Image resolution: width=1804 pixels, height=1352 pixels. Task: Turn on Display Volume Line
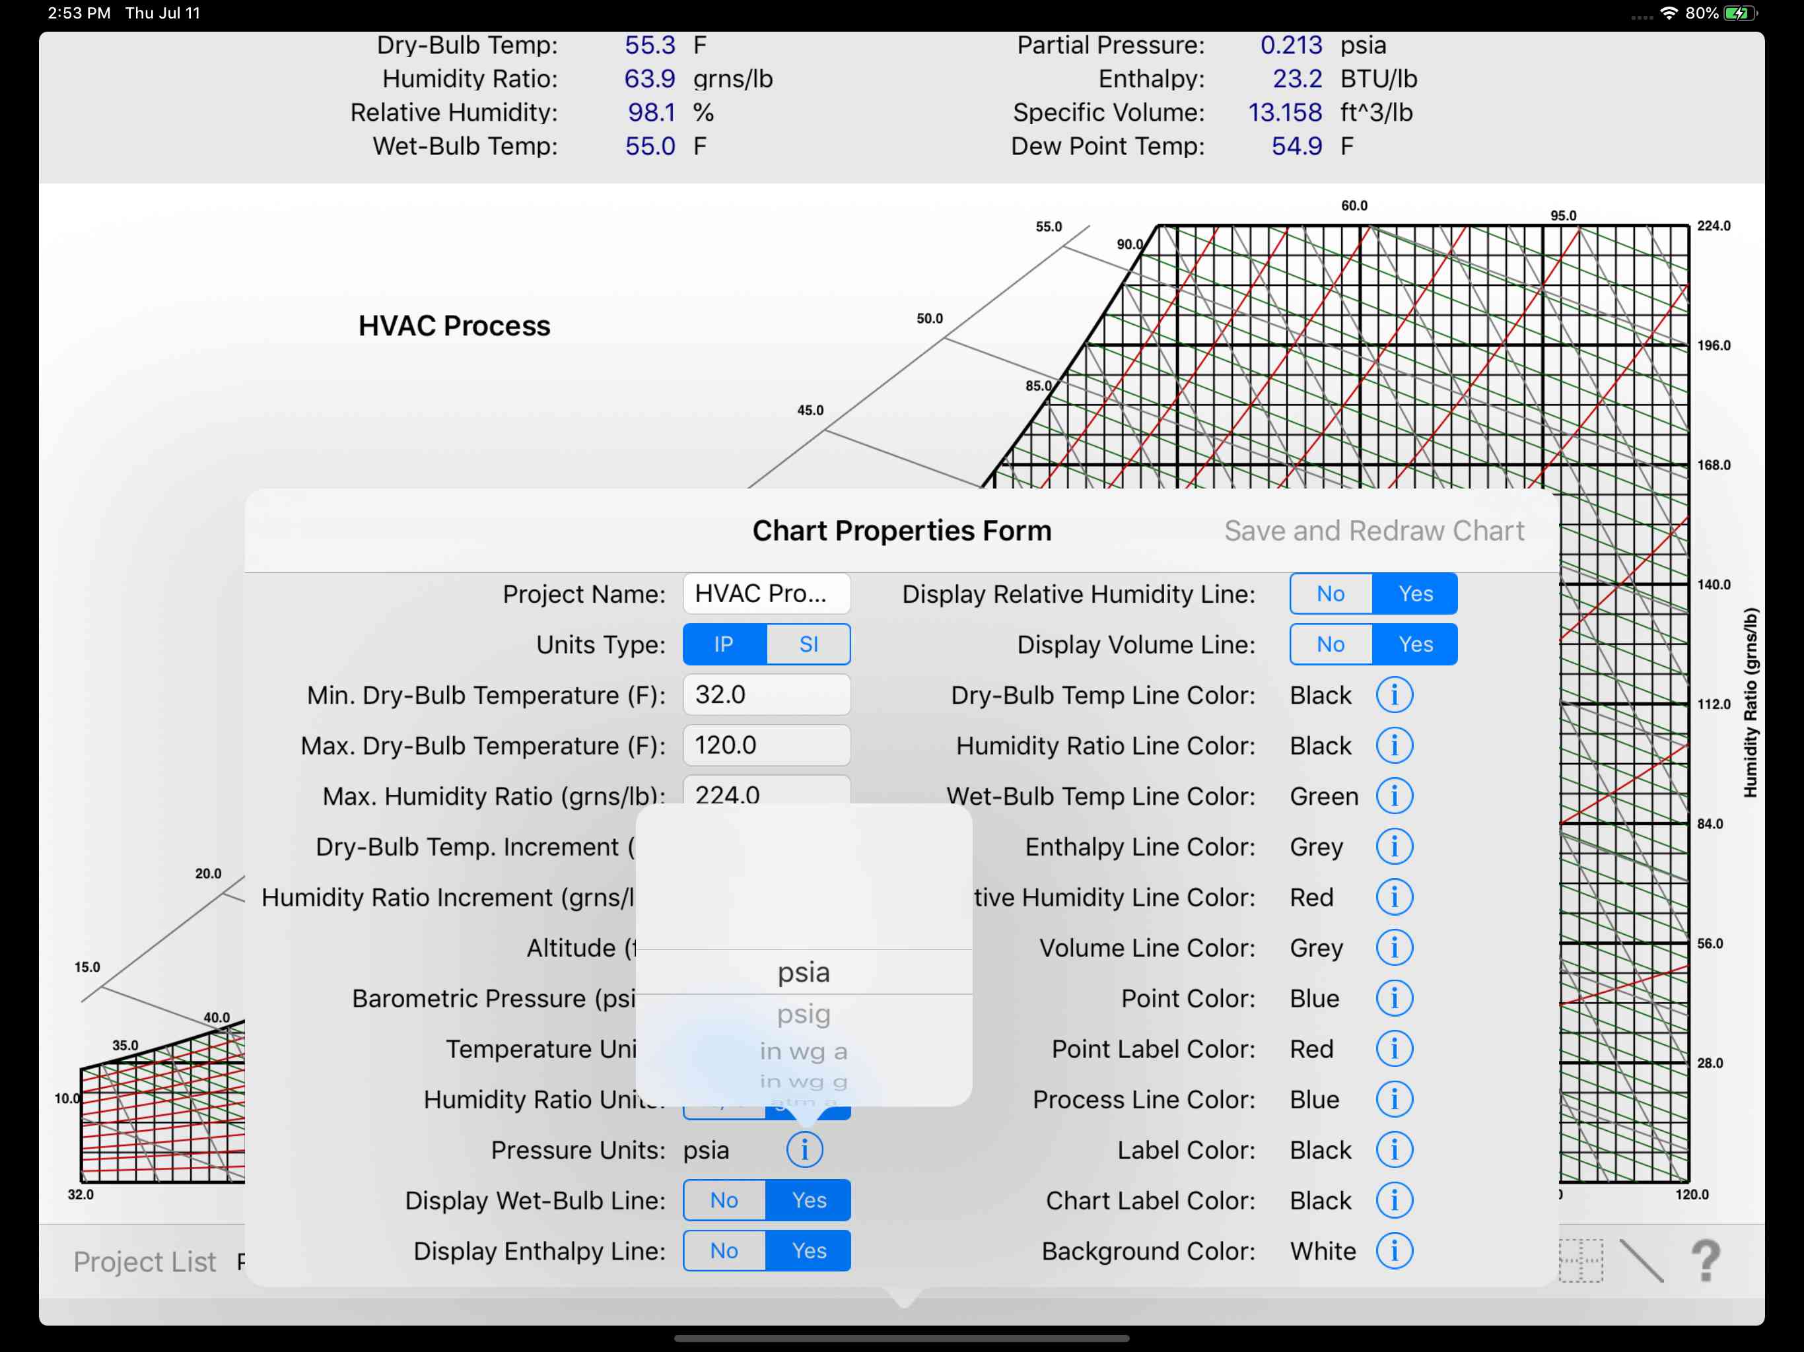tap(1415, 644)
